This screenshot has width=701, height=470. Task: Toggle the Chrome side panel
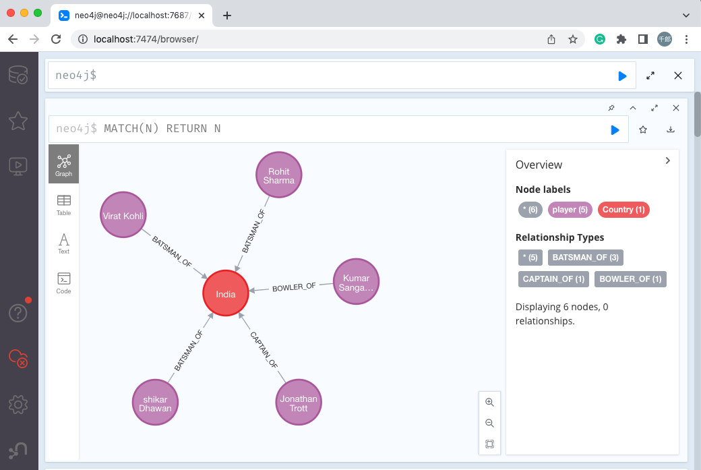pos(642,39)
